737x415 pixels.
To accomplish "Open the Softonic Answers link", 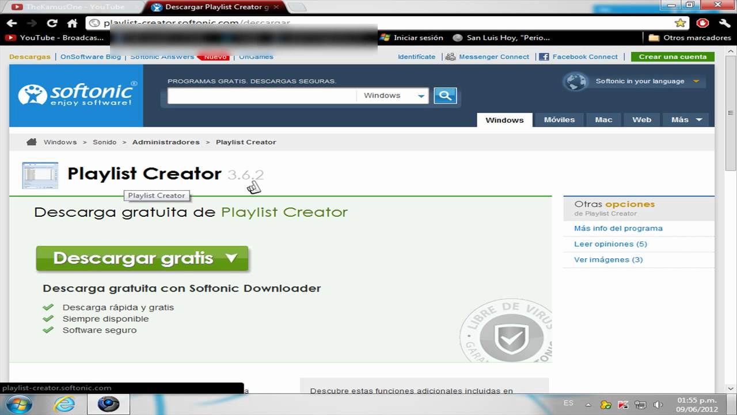I will click(x=162, y=56).
